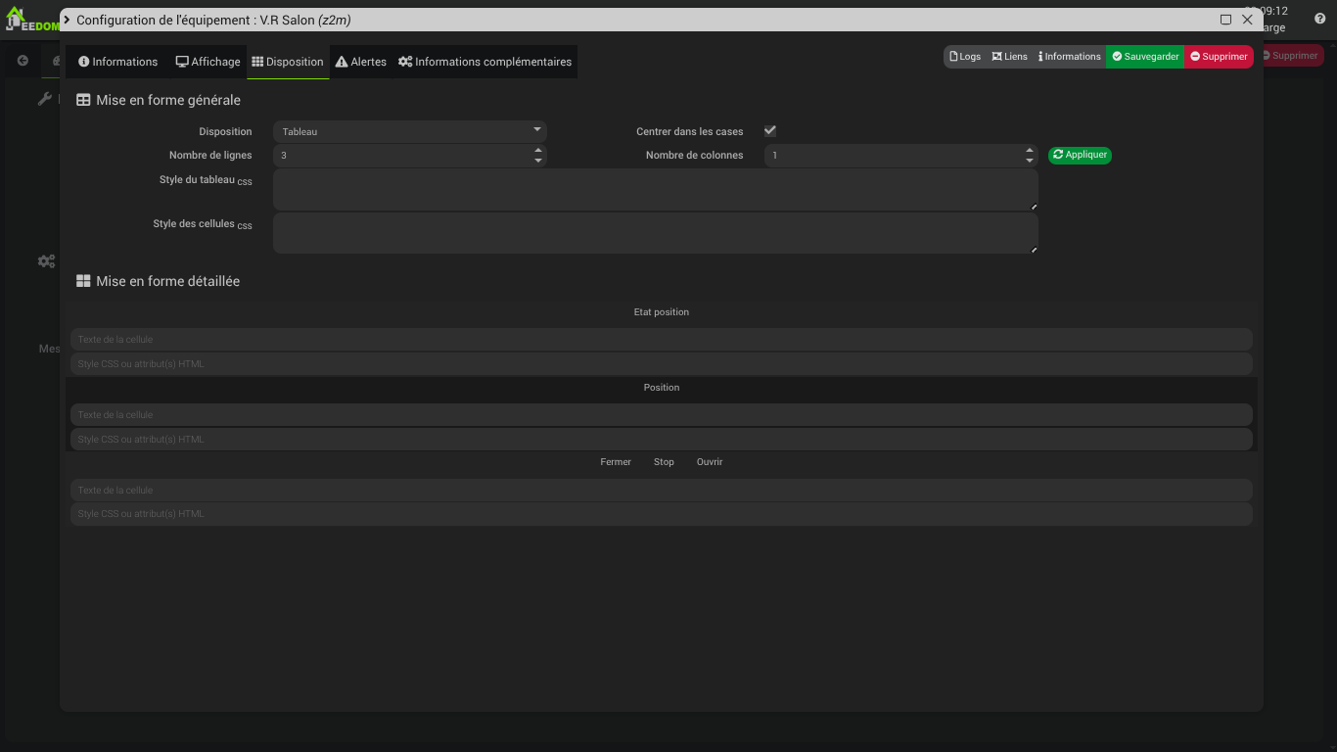Focus Texte de la cellule under Fermer Stop Ouvrir
The image size is (1337, 752).
(x=662, y=491)
